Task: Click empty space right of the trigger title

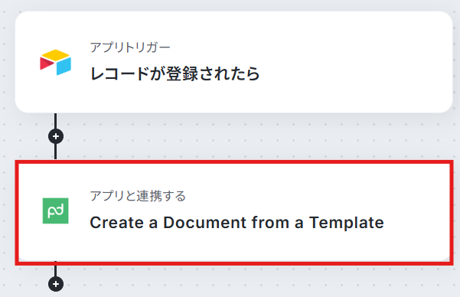Action: pyautogui.click(x=352, y=73)
